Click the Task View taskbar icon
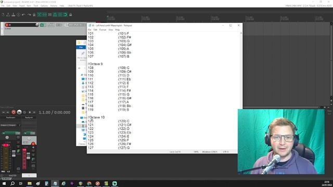The image size is (333, 187). pyautogui.click(x=21, y=183)
